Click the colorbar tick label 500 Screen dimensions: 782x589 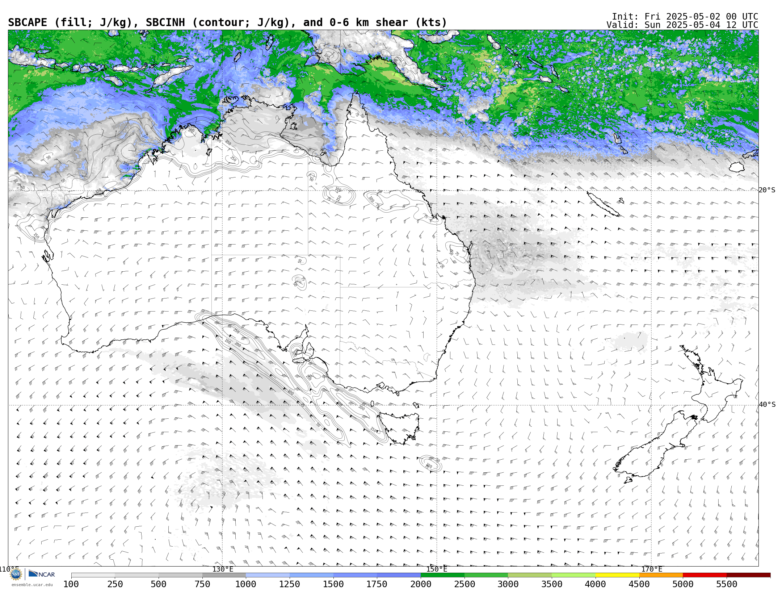(159, 584)
